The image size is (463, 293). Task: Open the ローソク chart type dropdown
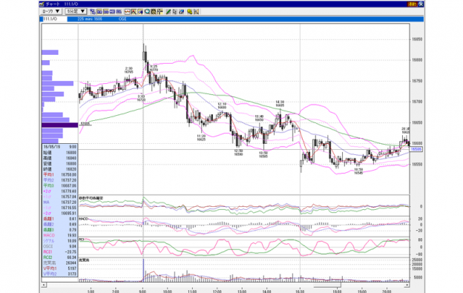click(x=51, y=12)
